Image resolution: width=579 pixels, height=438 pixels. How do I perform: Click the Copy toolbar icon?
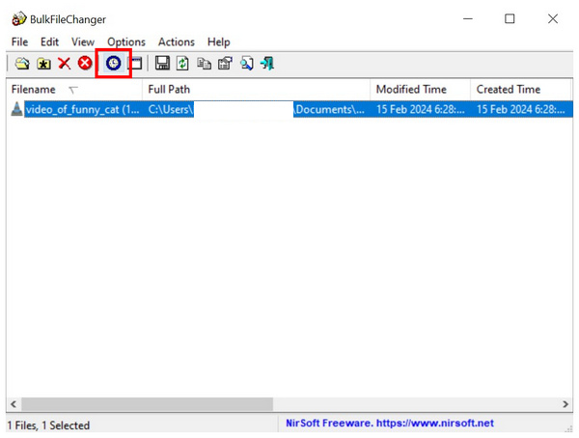click(204, 64)
